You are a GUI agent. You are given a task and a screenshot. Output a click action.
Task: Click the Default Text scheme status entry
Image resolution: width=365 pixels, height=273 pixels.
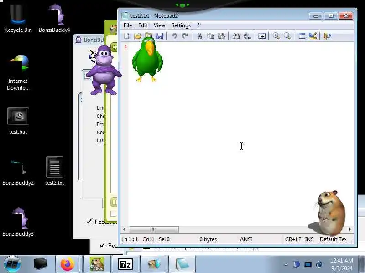click(334, 239)
